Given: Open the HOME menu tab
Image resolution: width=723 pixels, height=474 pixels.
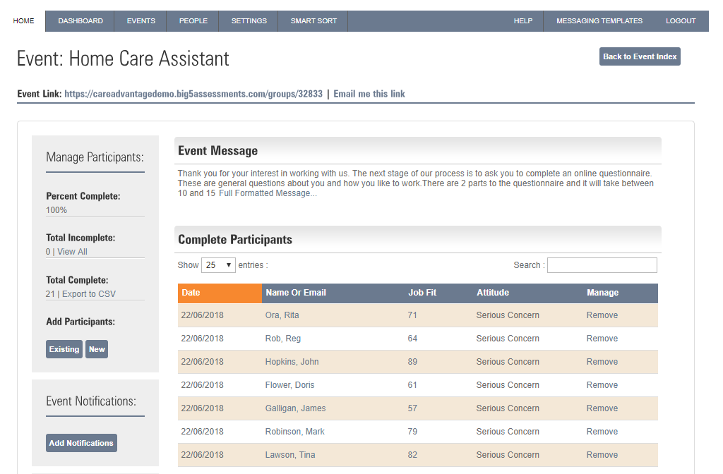Looking at the screenshot, I should tap(23, 20).
